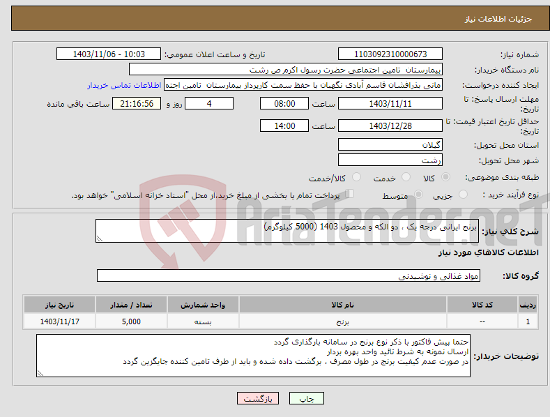
Task: Click the general need description textarea
Action: [x=287, y=231]
